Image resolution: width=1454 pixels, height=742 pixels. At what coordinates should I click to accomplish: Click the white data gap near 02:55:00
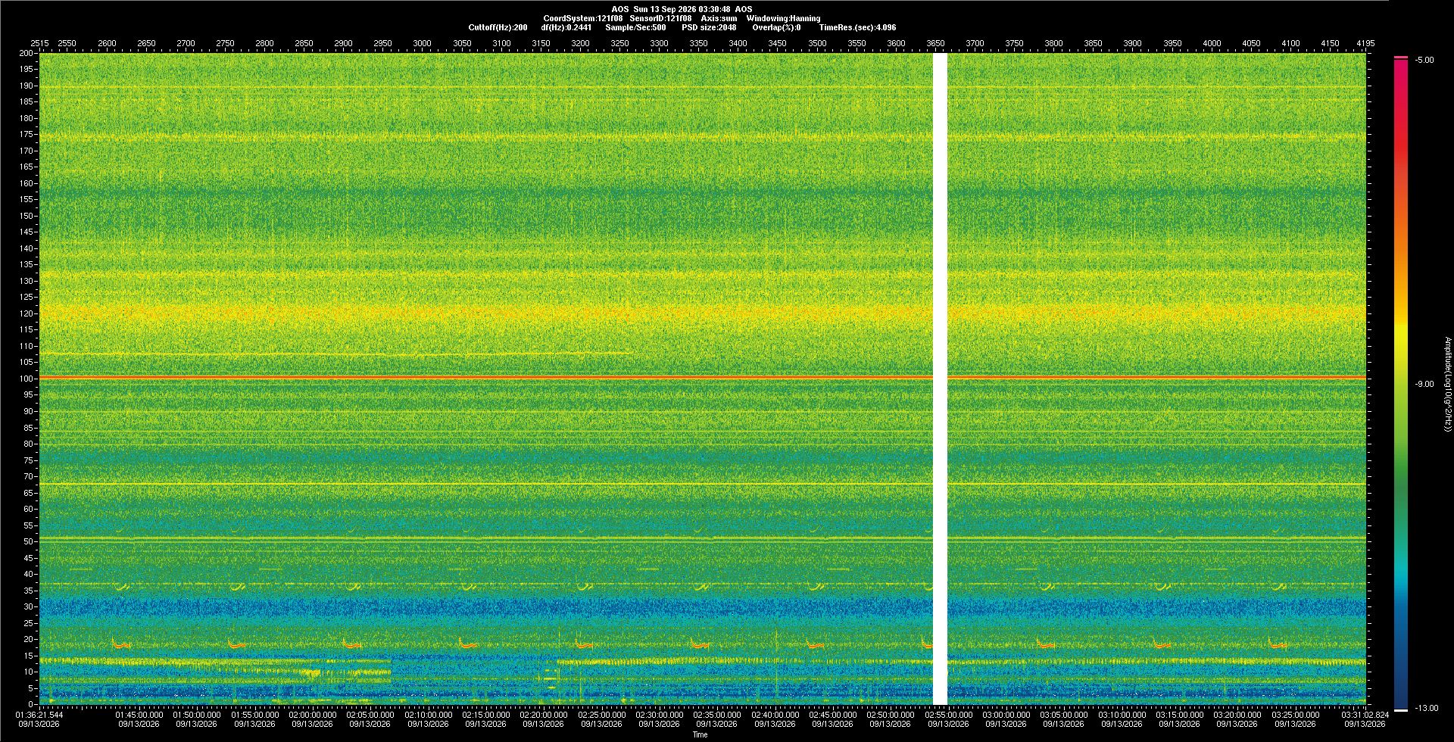coord(940,379)
